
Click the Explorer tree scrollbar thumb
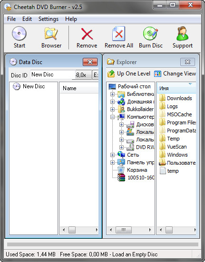[124, 230]
